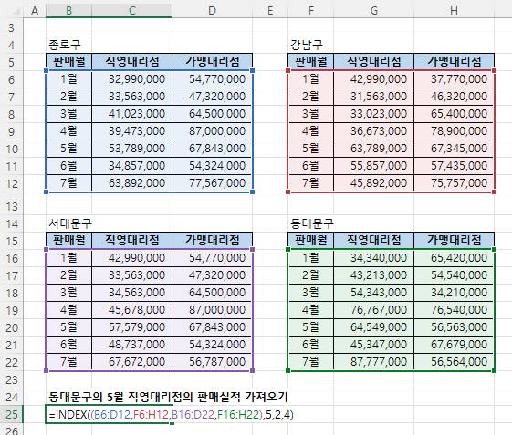Image resolution: width=512 pixels, height=435 pixels.
Task: Click the 서대문구 title cell
Action: tap(68, 223)
